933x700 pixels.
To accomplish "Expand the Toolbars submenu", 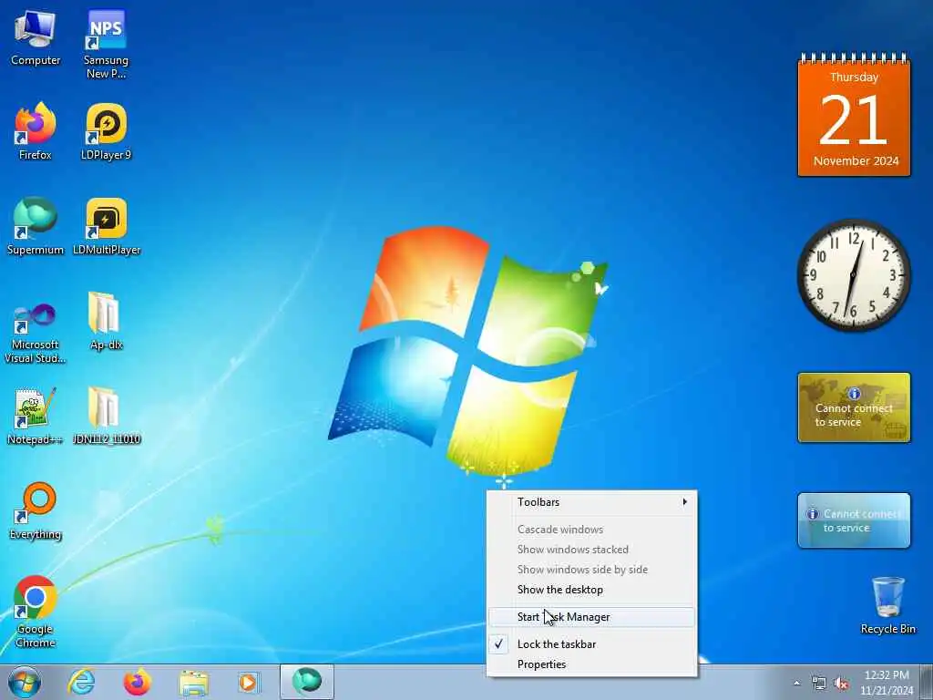I will point(591,502).
